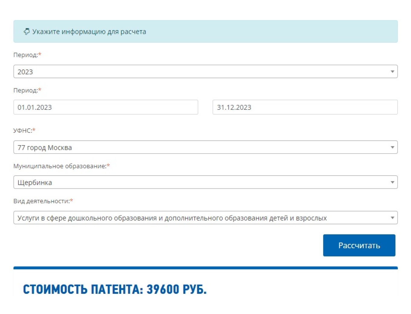Click the first Период label above year
Image resolution: width=411 pixels, height=314 pixels.
tap(26, 55)
